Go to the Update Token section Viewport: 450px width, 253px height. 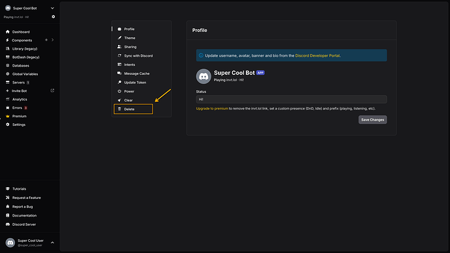(x=135, y=82)
